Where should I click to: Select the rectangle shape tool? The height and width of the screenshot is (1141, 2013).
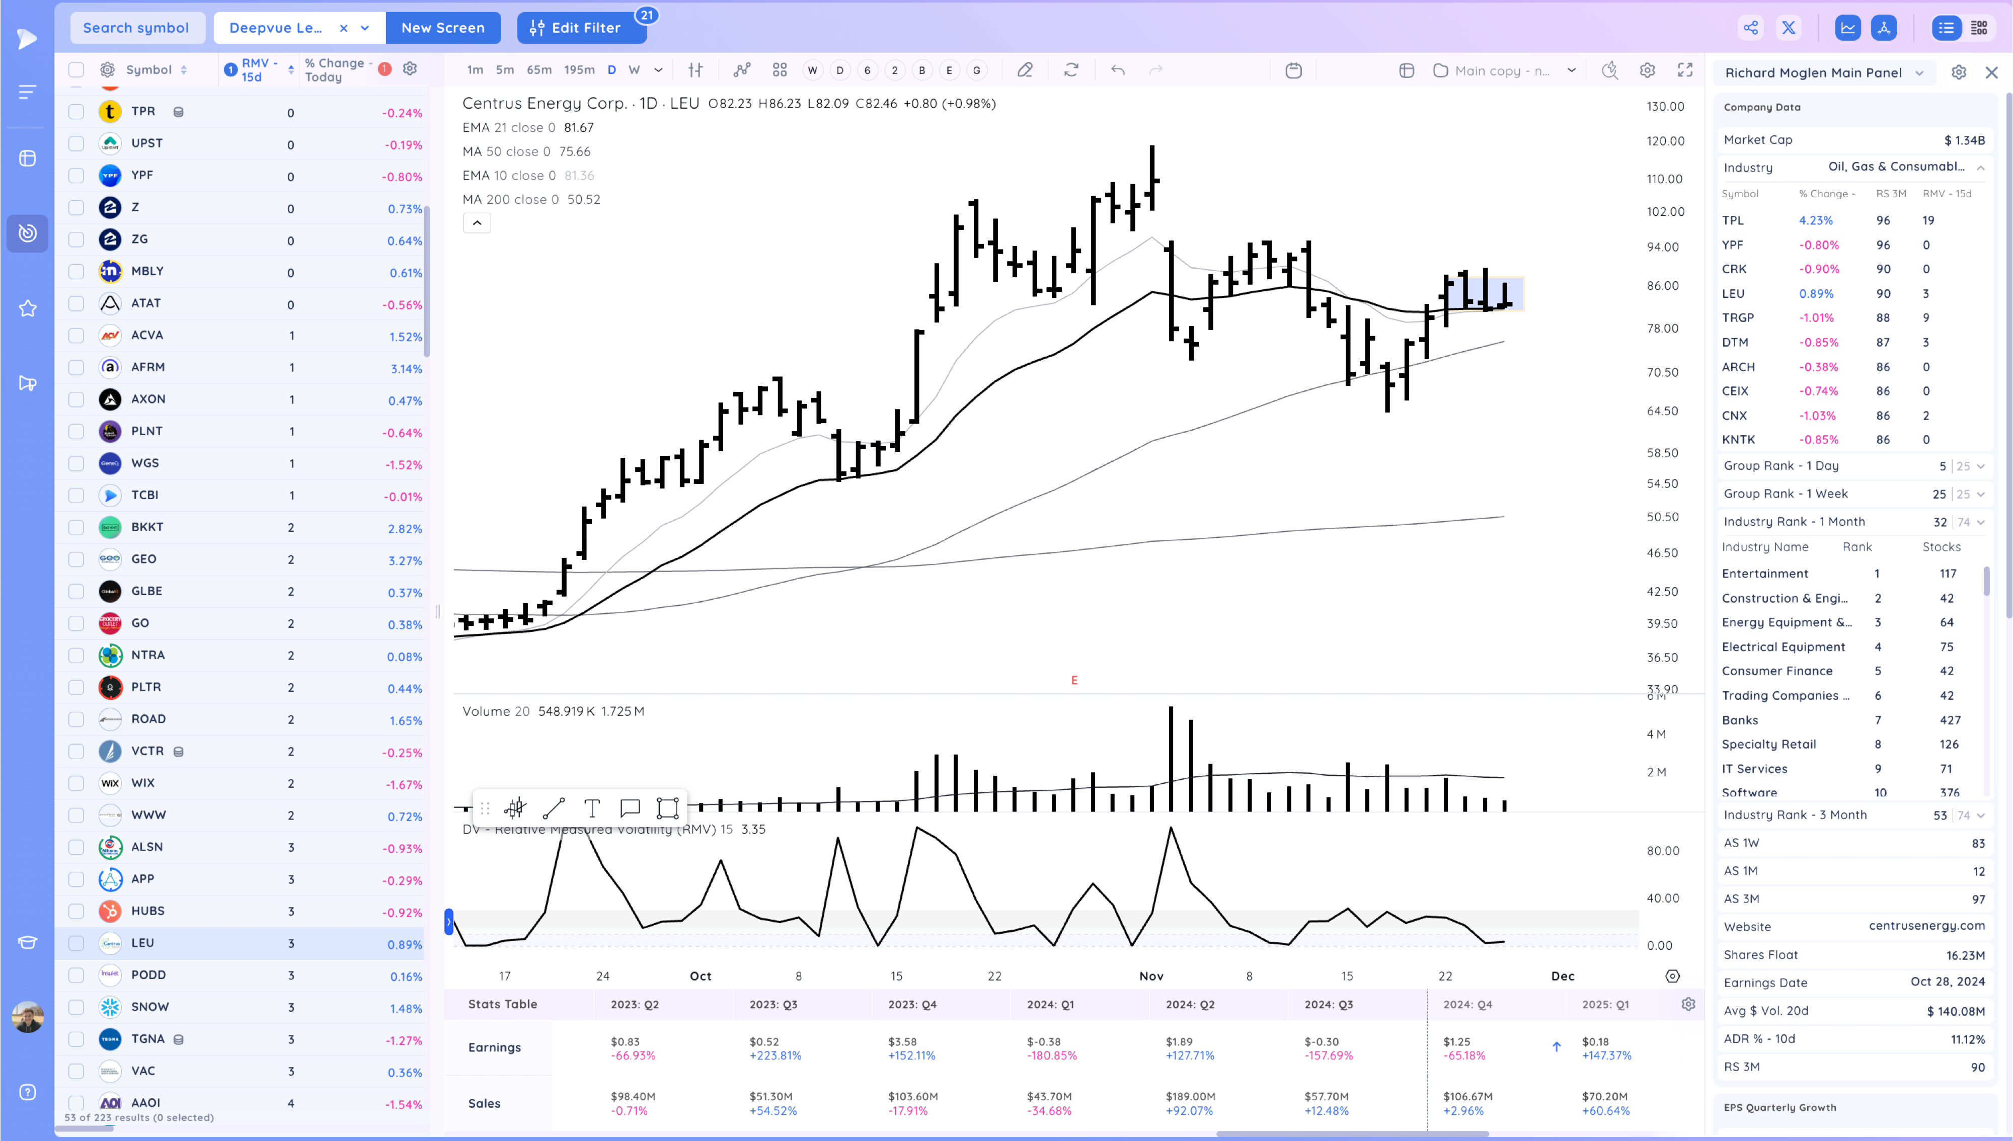click(667, 808)
